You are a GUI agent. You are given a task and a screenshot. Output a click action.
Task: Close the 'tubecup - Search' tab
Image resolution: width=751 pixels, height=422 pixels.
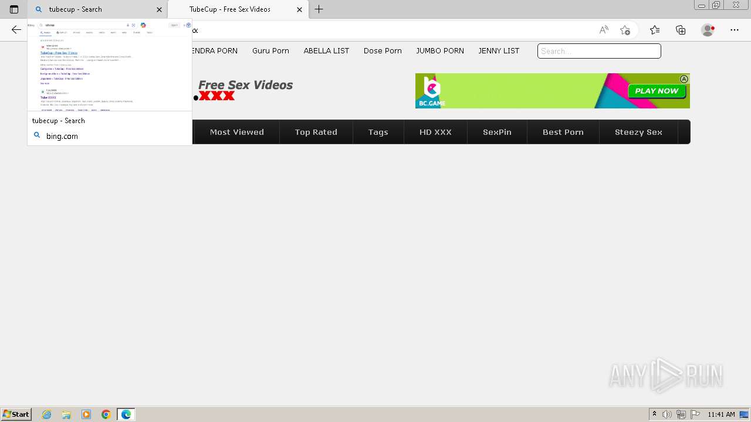click(x=159, y=9)
